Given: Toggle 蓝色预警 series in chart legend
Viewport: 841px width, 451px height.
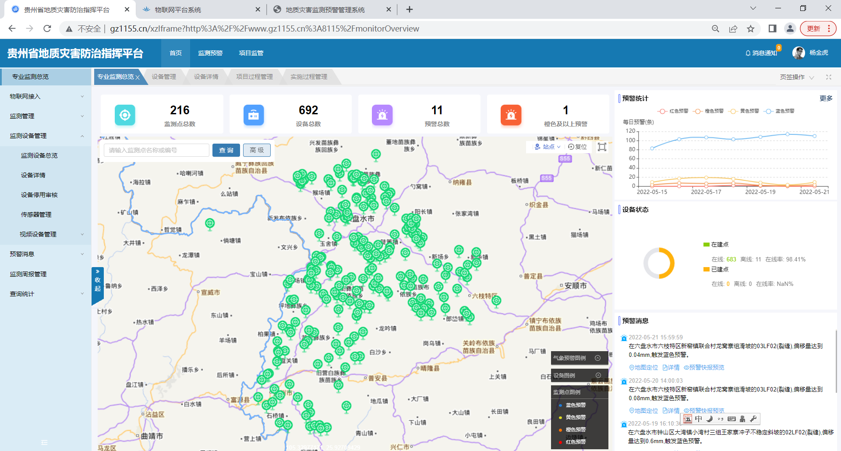Looking at the screenshot, I should click(x=779, y=111).
